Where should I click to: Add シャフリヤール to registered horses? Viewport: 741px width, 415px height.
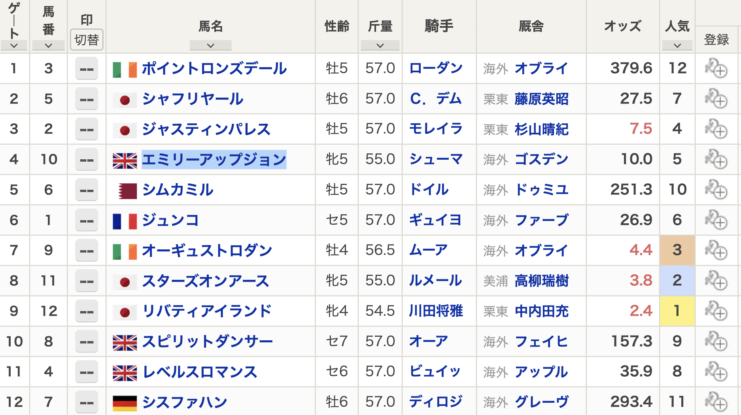(x=716, y=99)
